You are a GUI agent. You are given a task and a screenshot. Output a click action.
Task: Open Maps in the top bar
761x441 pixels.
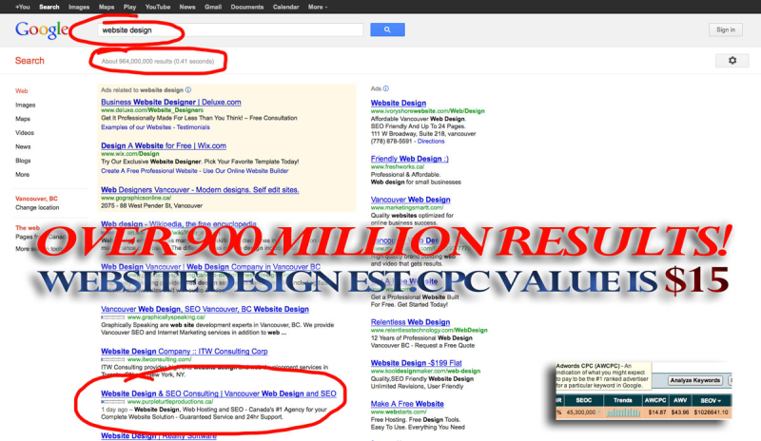click(x=107, y=7)
